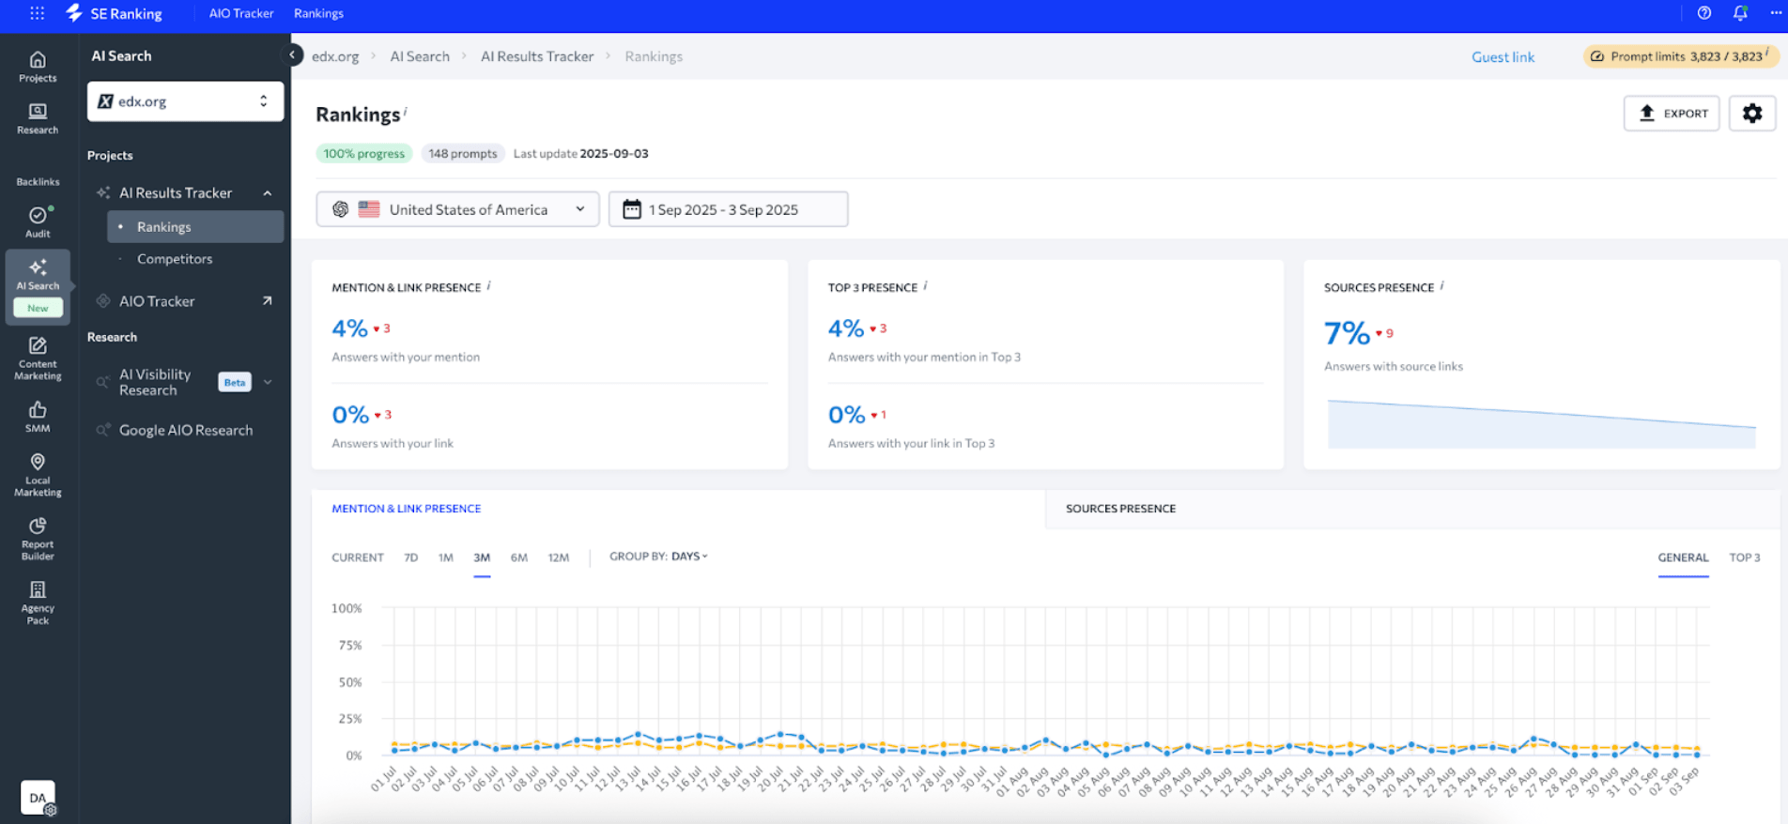Open rankings settings gear icon

1751,114
